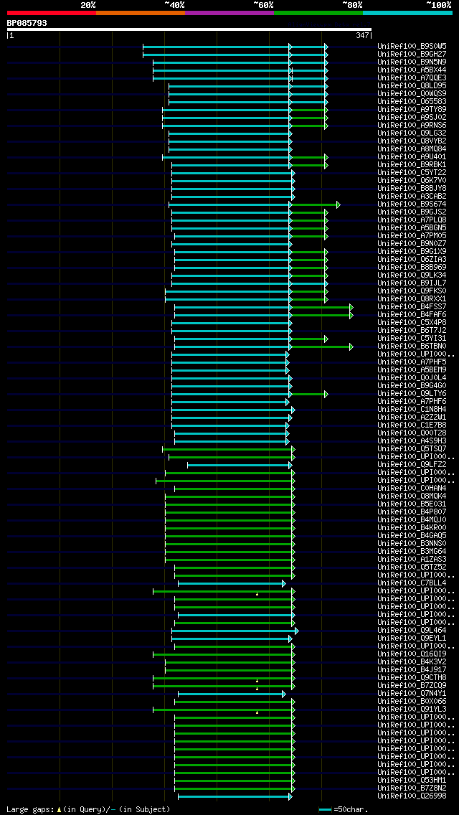Image resolution: width=459 pixels, height=815 pixels.
Task: Select the UniRef100_Q26998 label
Action: [x=412, y=795]
